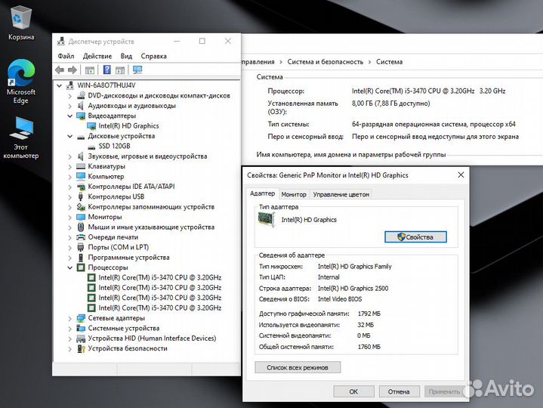The height and width of the screenshot is (408, 543).
Task: Launch Microsoft Edge from desktop
Action: pyautogui.click(x=21, y=82)
